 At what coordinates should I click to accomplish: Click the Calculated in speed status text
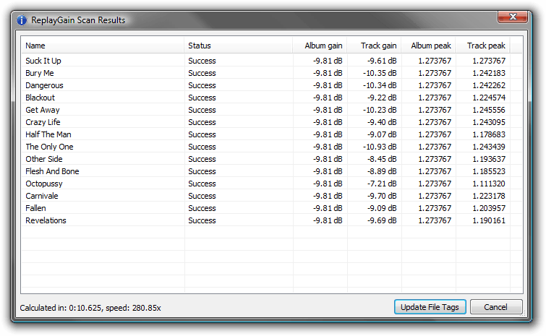coord(90,308)
